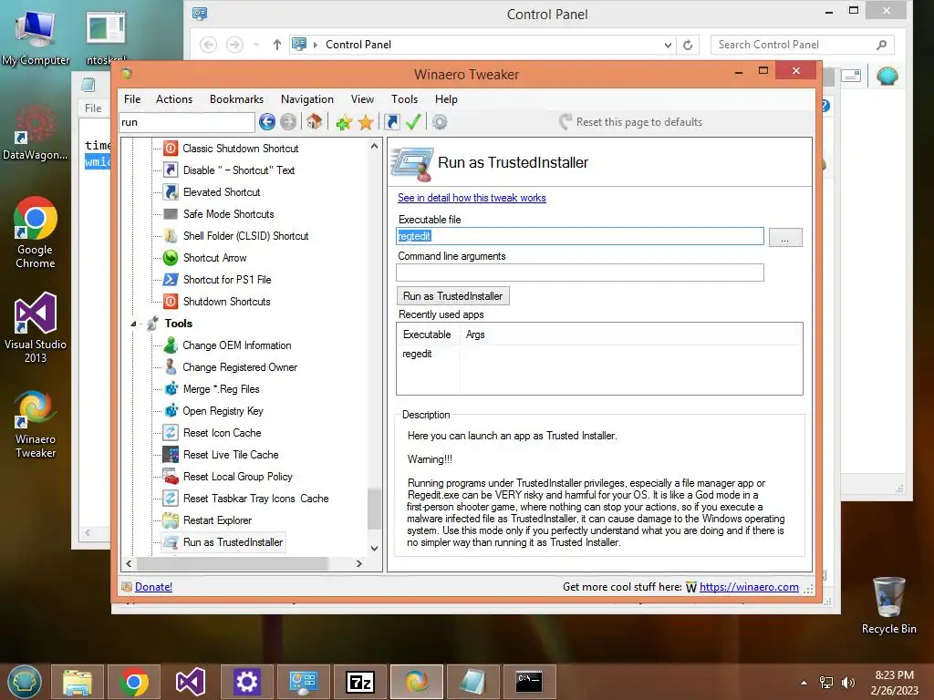The image size is (934, 700).
Task: Click the green checkmark toolbar icon
Action: [x=413, y=122]
